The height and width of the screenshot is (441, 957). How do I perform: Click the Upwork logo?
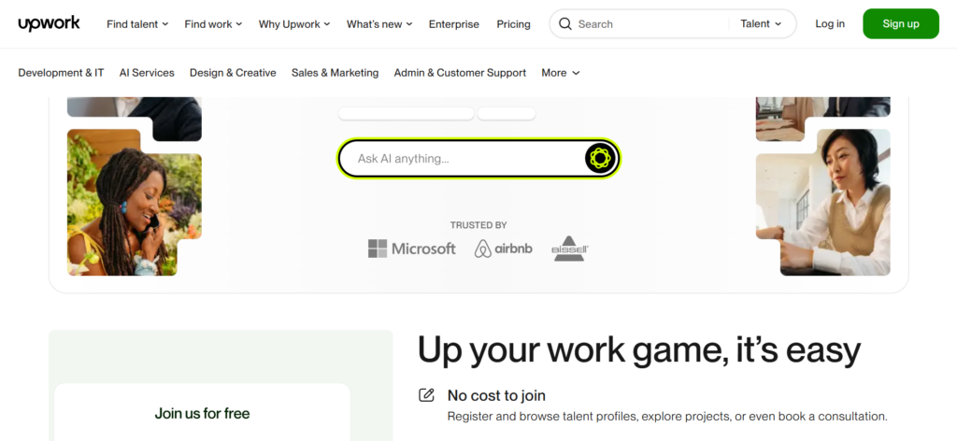click(49, 23)
